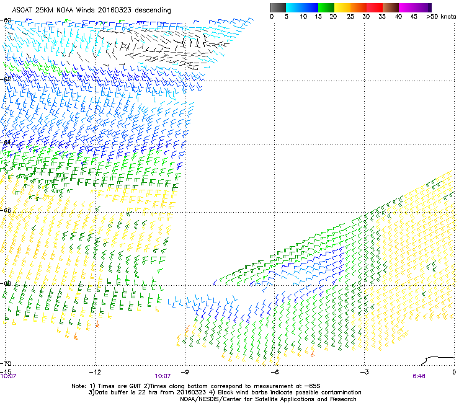Viewport: 459px width, 403px height.
Task: Click legend tick label "45" under the color bar
Action: [414, 17]
